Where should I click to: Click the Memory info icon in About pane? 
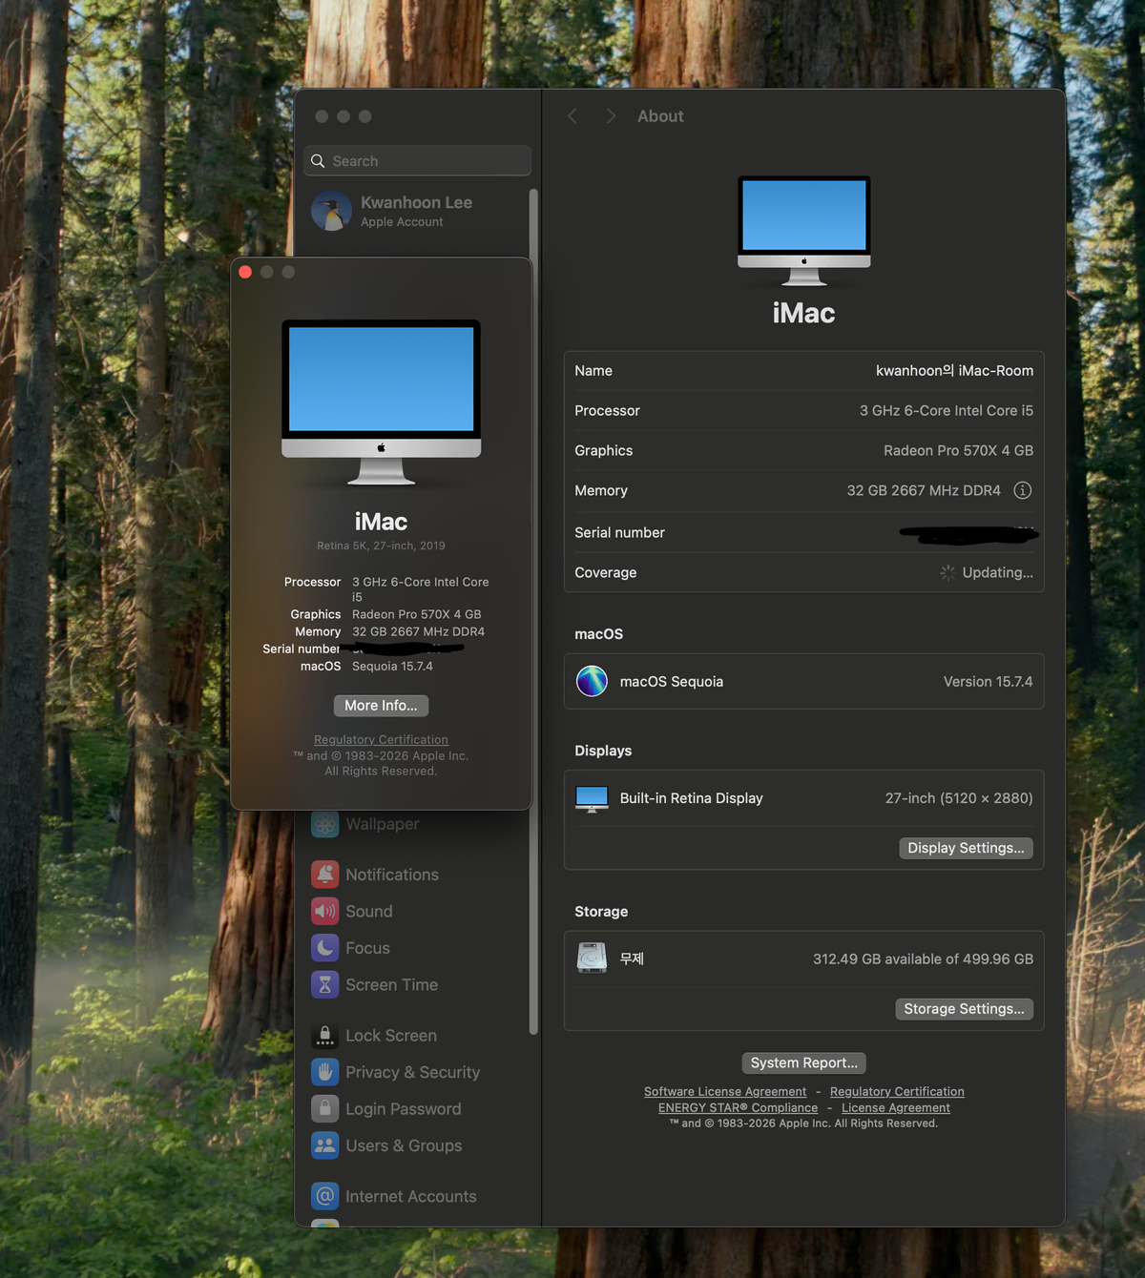1022,490
